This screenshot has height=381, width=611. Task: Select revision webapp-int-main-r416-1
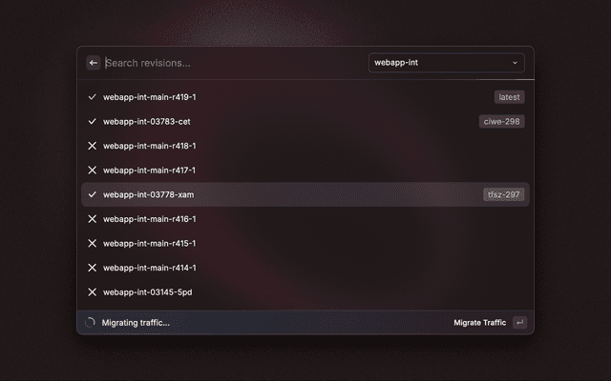tap(305, 219)
